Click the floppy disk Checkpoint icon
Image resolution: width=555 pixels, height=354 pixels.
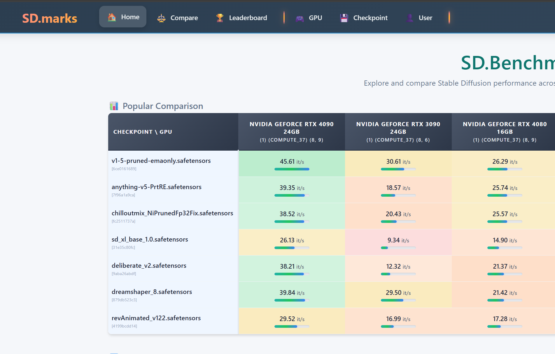pos(344,18)
